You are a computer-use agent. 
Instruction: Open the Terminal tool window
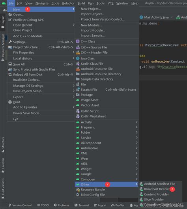tap(82, 205)
